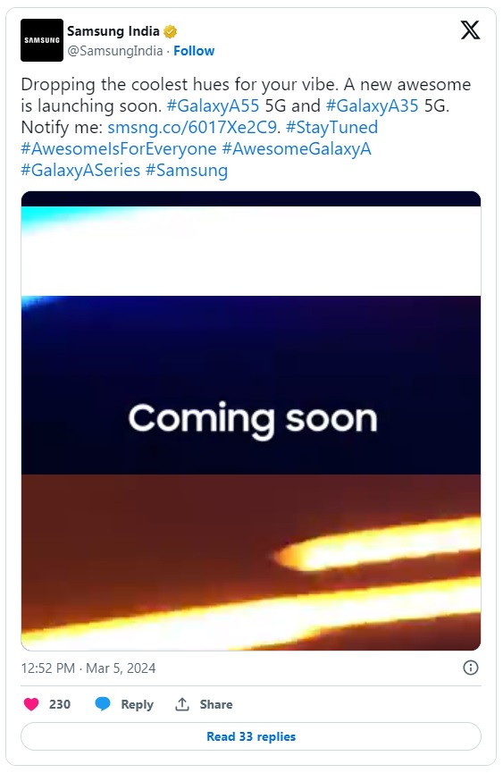Open the smsng.co notify link
This screenshot has height=773, width=503.
pyautogui.click(x=192, y=127)
